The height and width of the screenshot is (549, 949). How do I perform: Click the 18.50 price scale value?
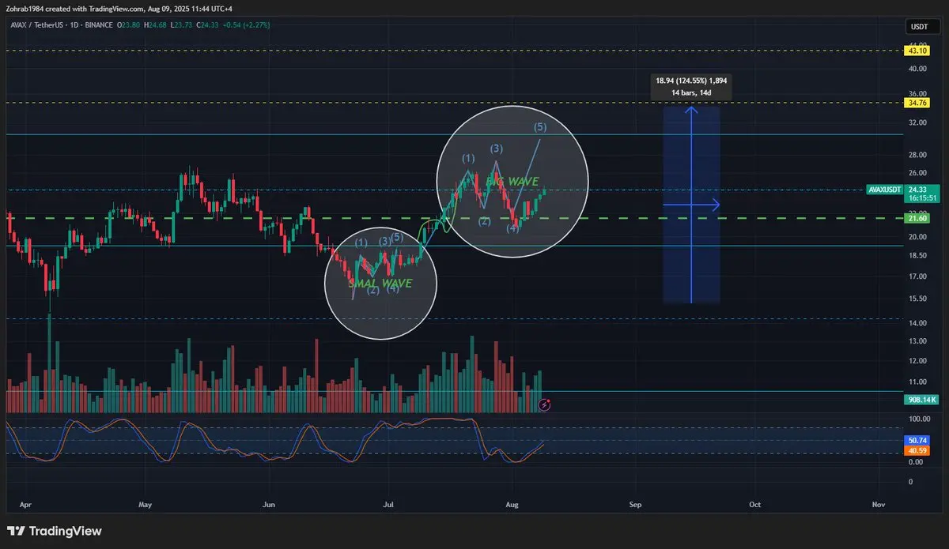coord(917,256)
